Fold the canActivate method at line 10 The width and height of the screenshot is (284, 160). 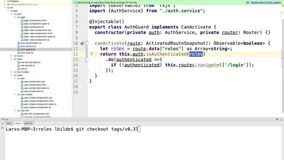(87, 44)
